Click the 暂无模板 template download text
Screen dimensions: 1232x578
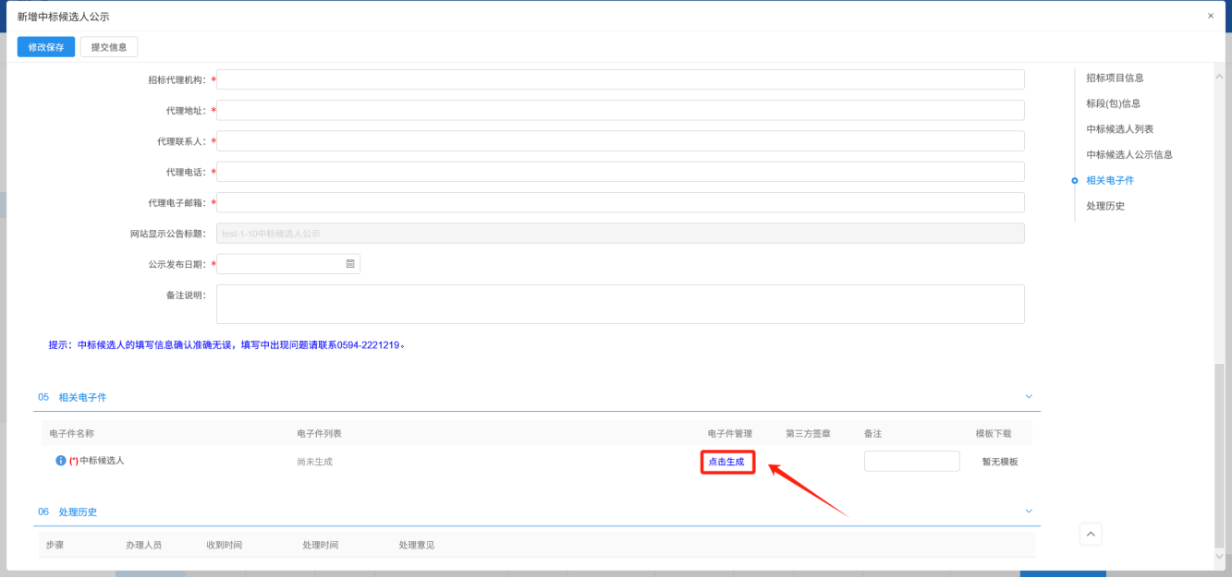click(x=999, y=462)
